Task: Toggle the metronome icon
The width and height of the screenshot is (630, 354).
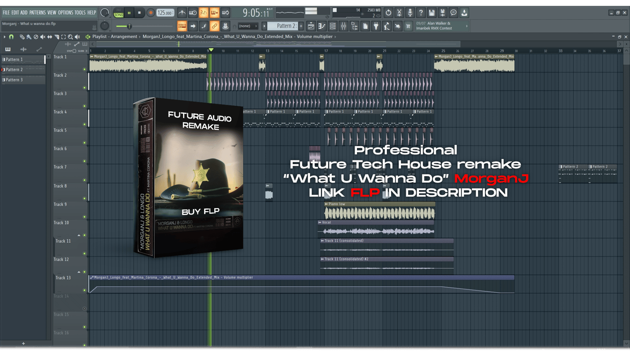Action: click(x=182, y=13)
